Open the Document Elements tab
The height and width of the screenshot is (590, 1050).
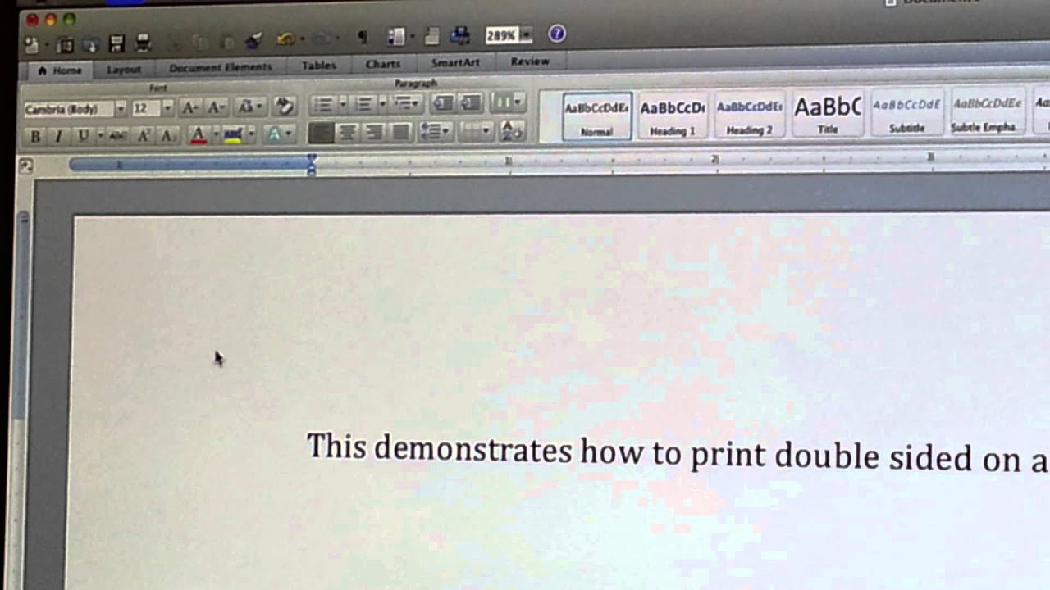click(x=220, y=67)
